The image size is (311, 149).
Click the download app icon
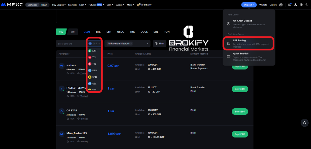click(x=296, y=5)
